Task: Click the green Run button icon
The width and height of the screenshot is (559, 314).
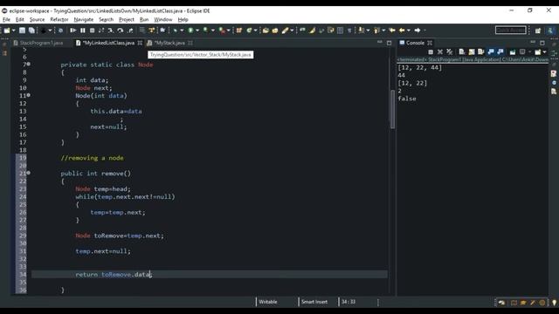Action: tap(190, 31)
